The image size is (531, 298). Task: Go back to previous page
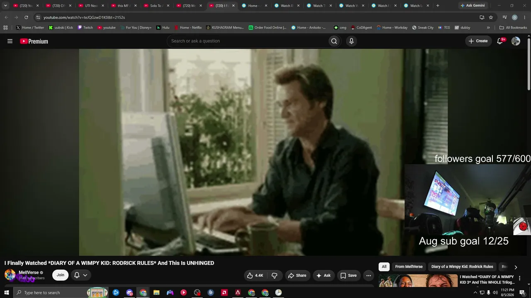(x=6, y=17)
